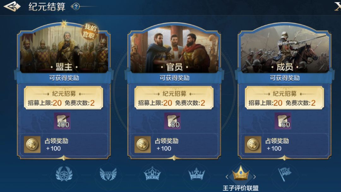This screenshot has width=341, height=192.
Task: Tap the gold coin in 成员 card
Action: (253, 144)
